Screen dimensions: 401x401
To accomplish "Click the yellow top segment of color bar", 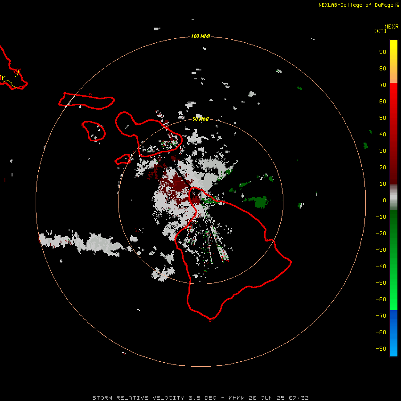I will click(x=393, y=61).
